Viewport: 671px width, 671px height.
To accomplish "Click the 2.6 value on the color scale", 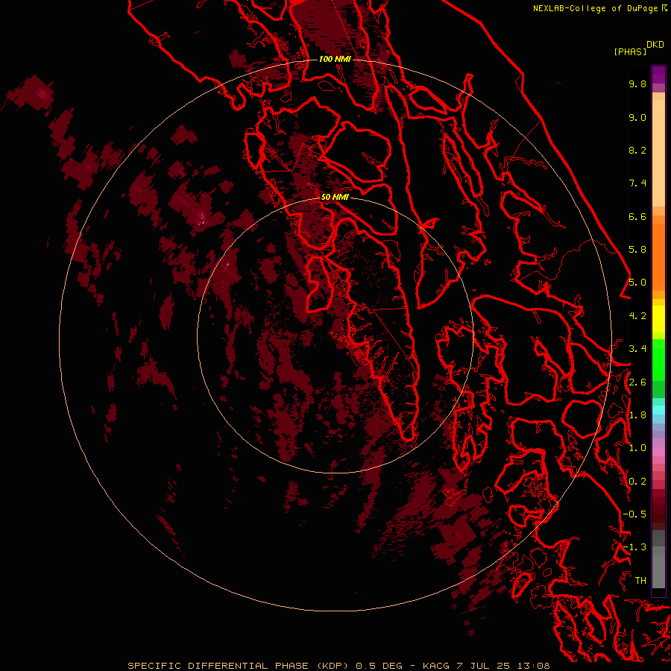I will pyautogui.click(x=637, y=382).
